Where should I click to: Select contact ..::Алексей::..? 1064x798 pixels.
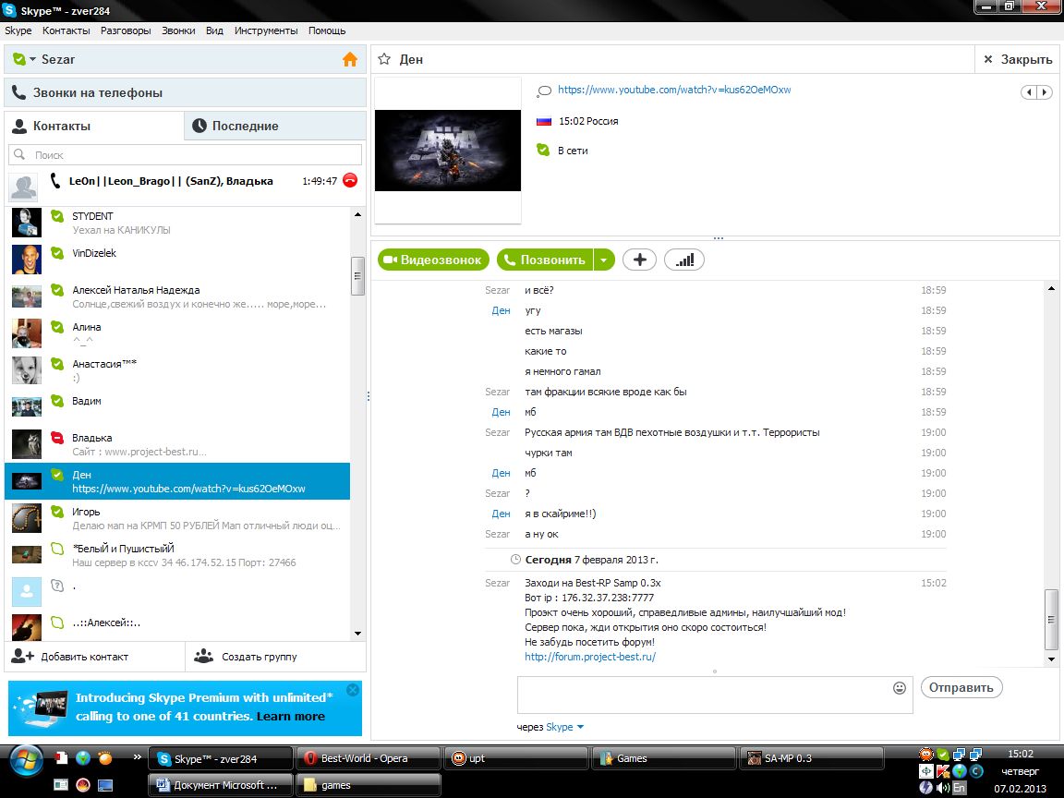(x=177, y=625)
